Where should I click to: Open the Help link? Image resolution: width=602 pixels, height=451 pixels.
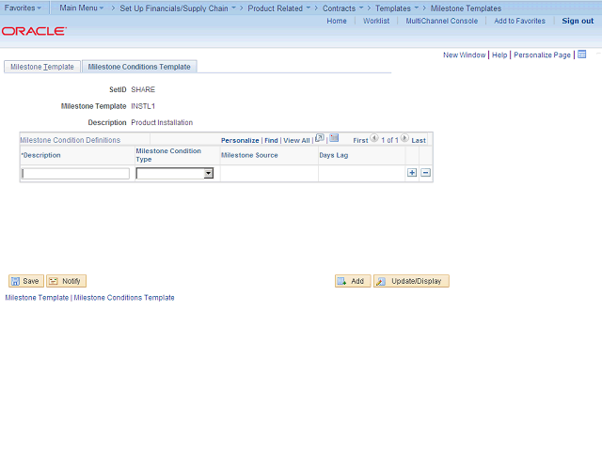[499, 54]
